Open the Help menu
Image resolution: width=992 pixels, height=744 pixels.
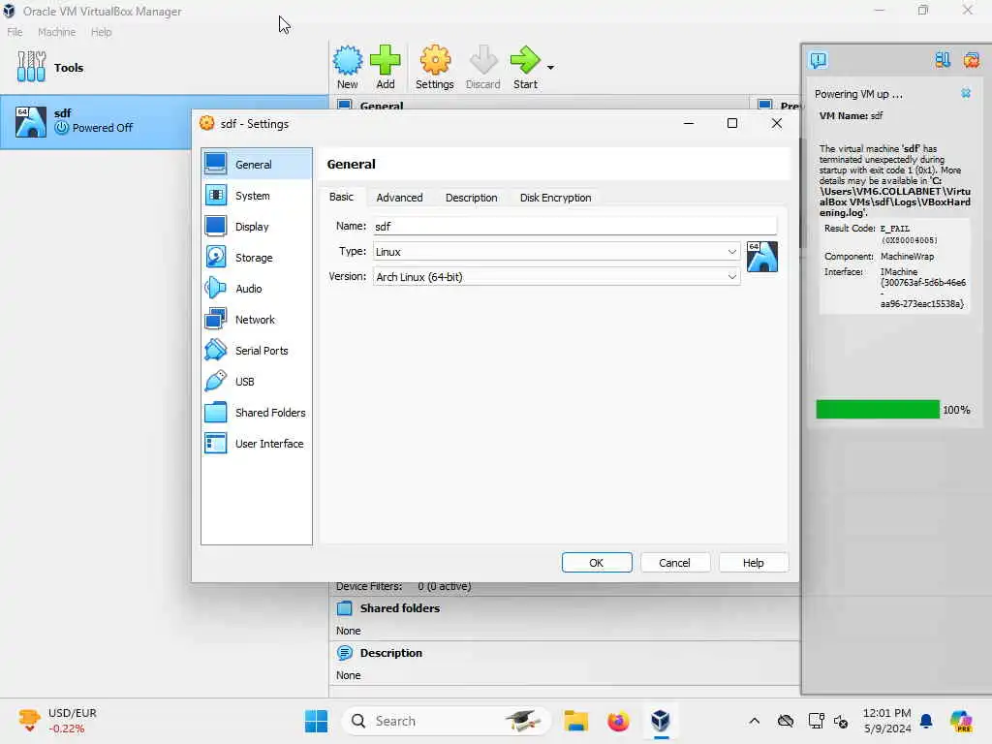click(101, 32)
